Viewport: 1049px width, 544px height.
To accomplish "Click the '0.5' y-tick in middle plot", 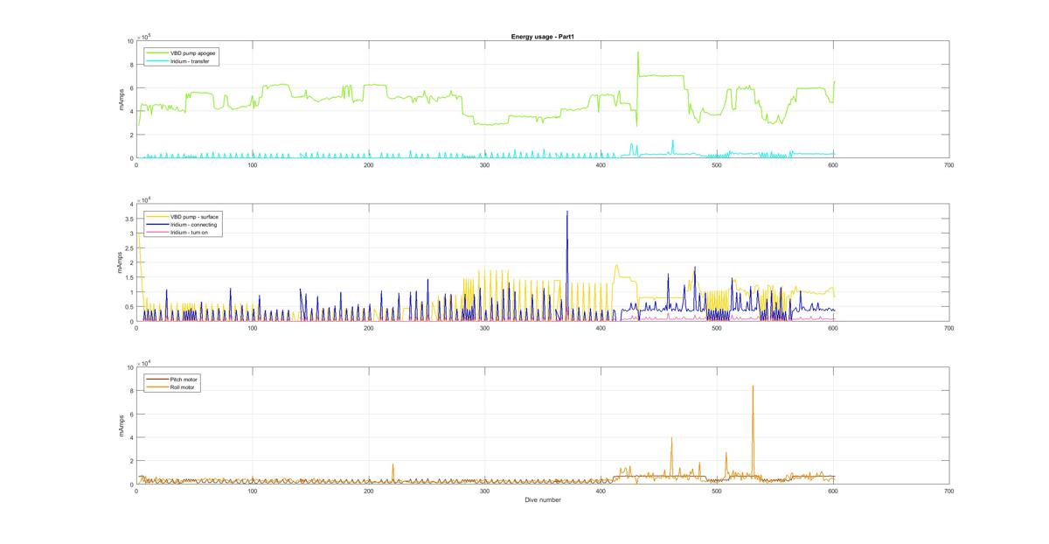I will 129,307.
